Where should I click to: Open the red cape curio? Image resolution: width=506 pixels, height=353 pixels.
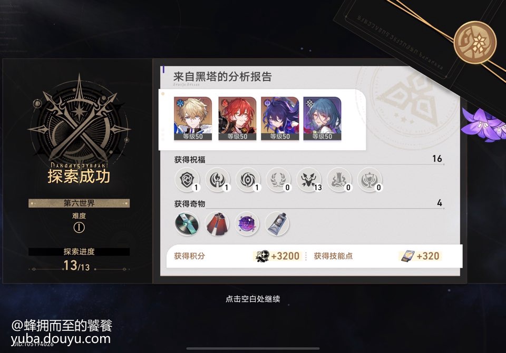[217, 223]
